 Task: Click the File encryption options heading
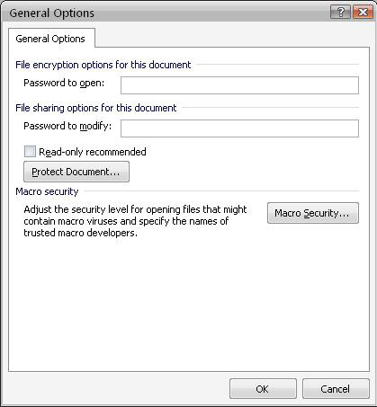(x=103, y=65)
